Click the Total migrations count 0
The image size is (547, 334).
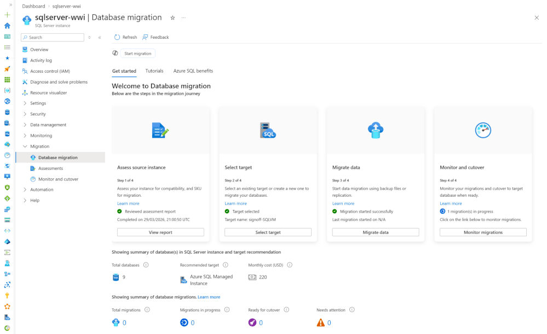coord(124,323)
